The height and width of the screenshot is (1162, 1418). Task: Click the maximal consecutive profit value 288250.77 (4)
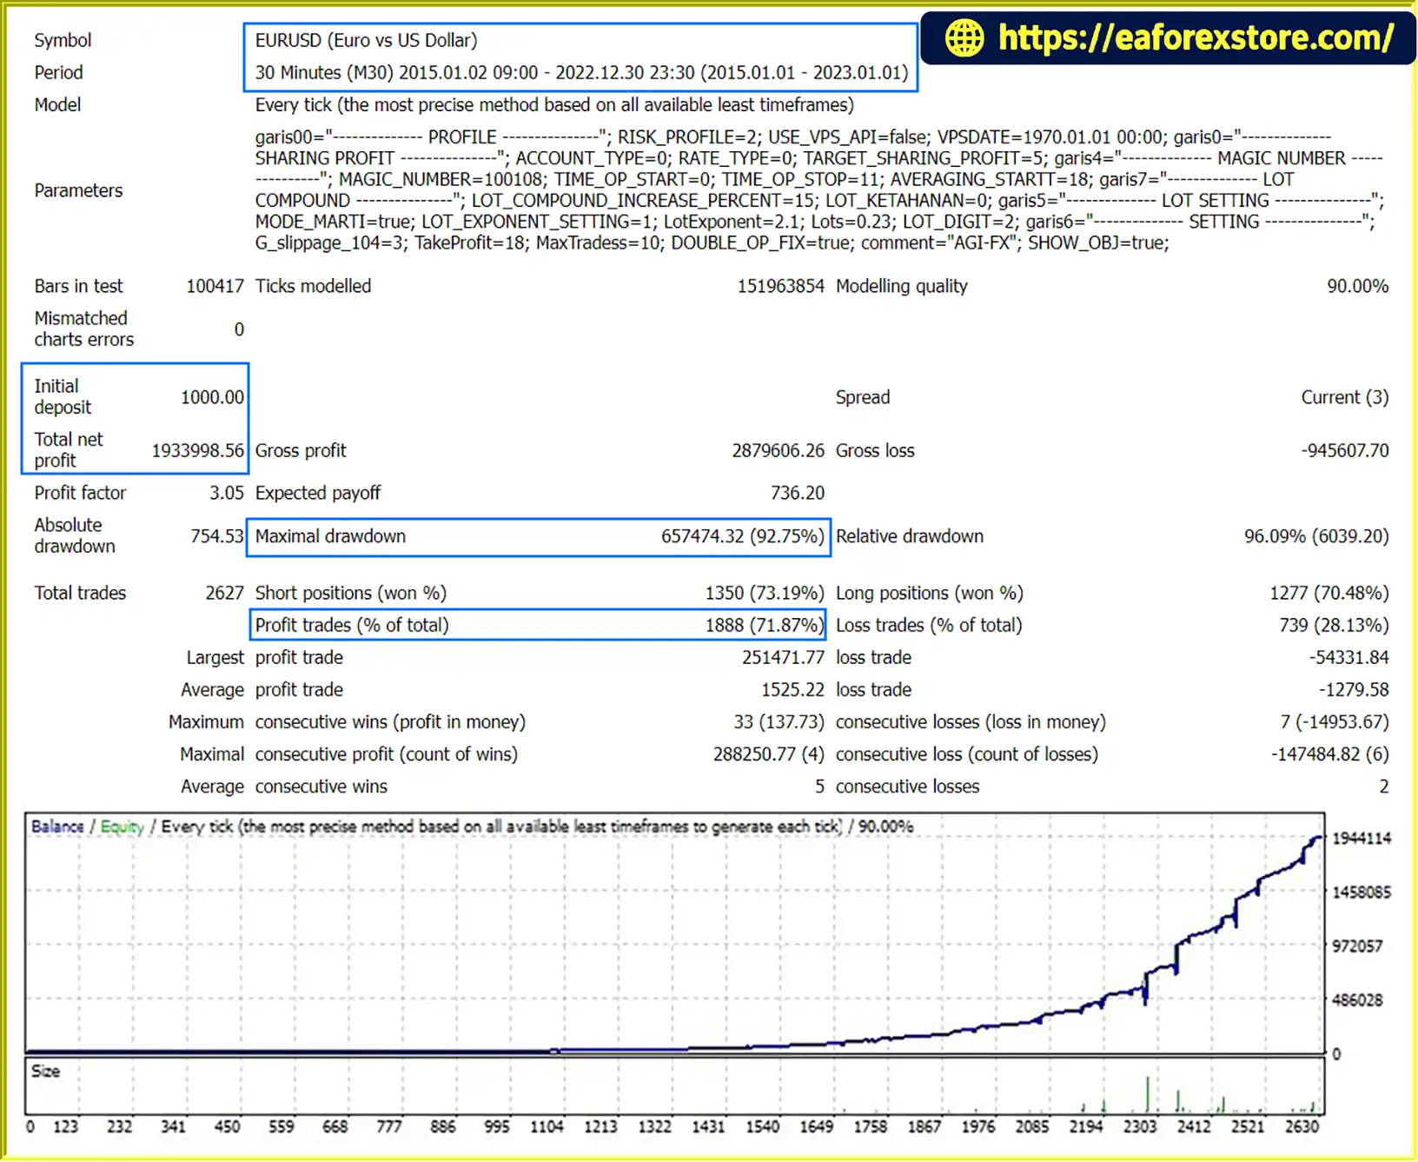tap(768, 754)
